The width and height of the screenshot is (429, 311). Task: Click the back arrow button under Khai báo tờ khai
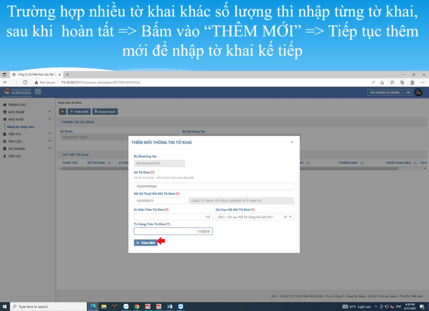click(63, 112)
